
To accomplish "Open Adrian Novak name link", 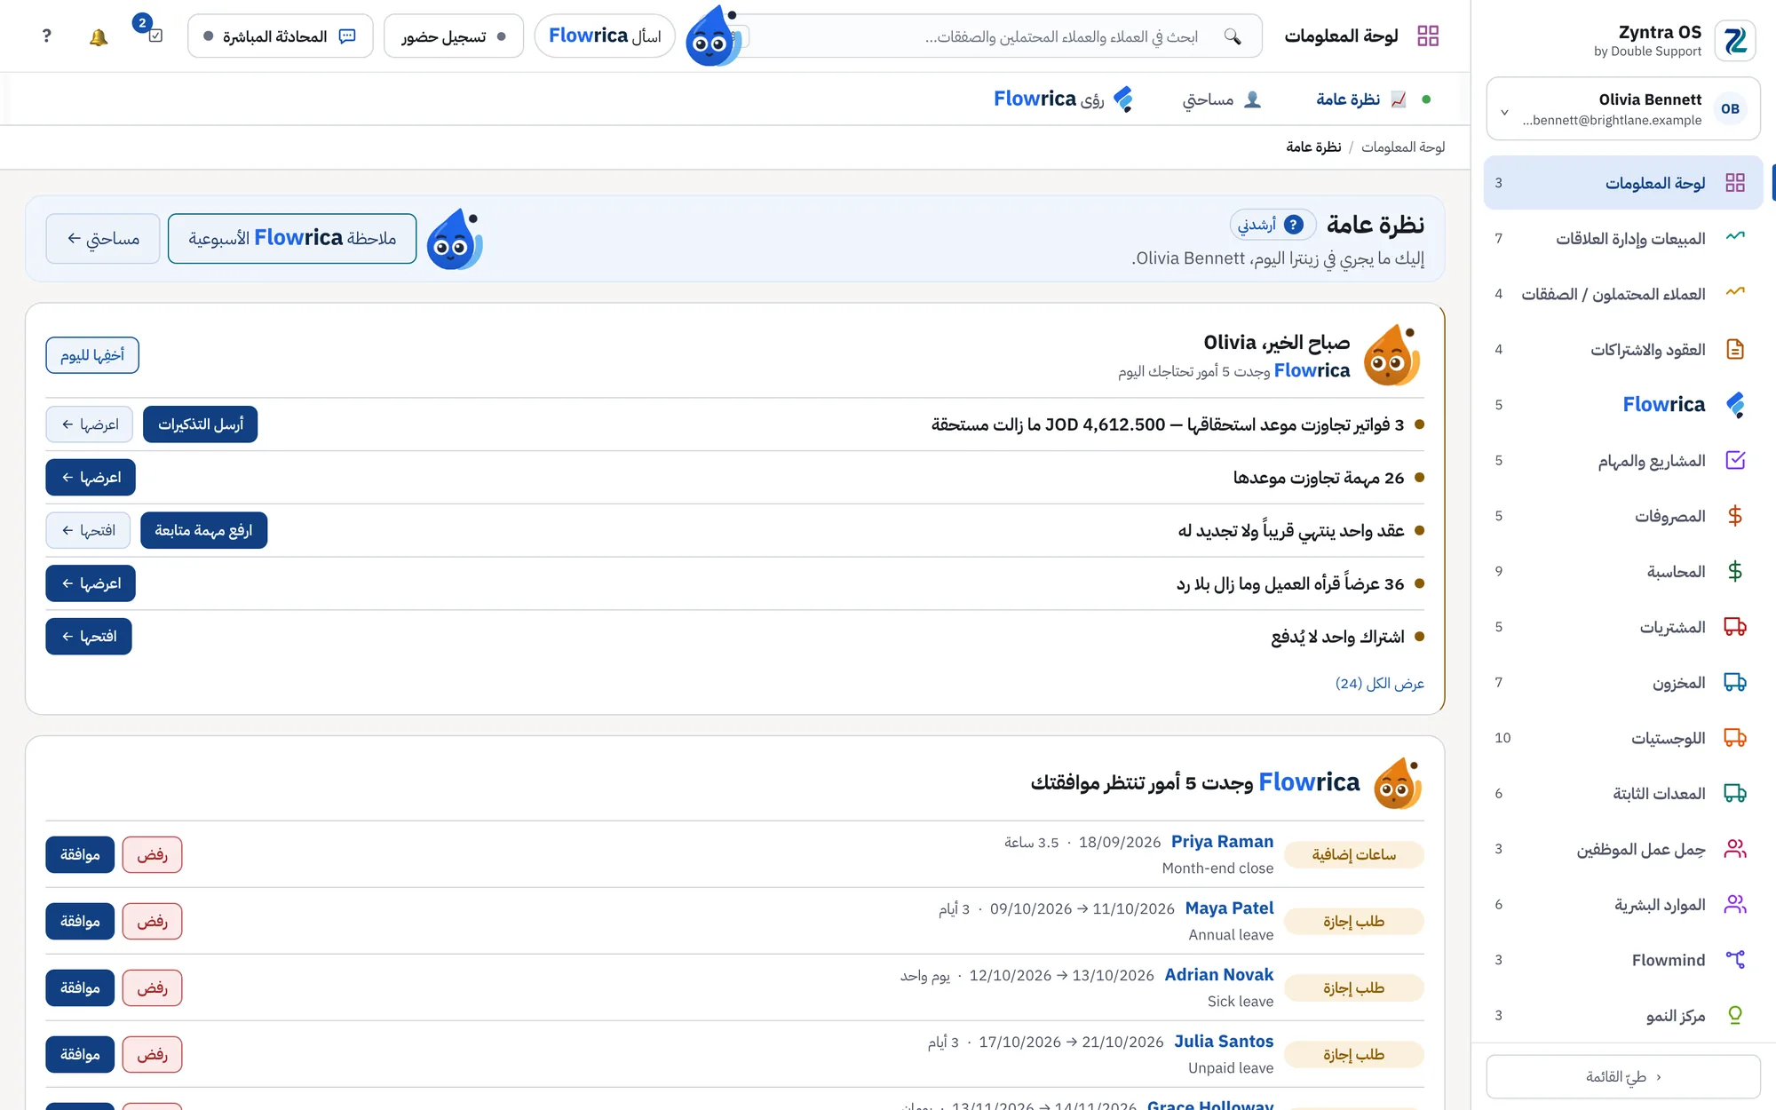I will point(1218,975).
